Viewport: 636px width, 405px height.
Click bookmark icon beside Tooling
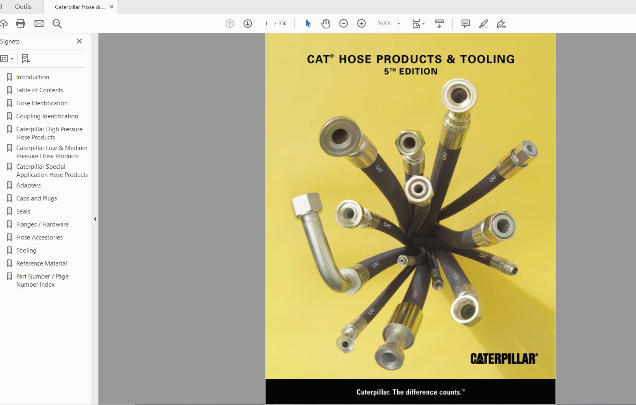(9, 250)
